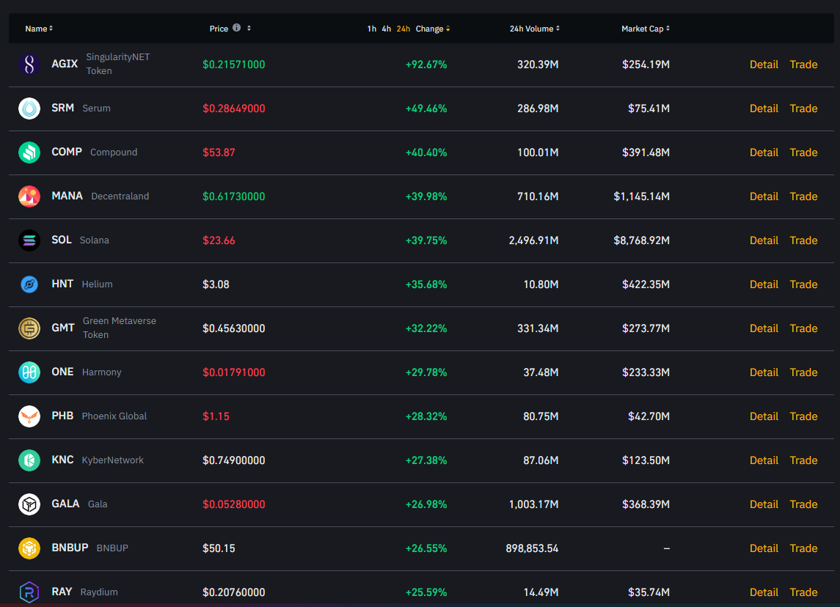Select the 24h change timeframe
Screen dimensions: 840x607
click(x=403, y=29)
